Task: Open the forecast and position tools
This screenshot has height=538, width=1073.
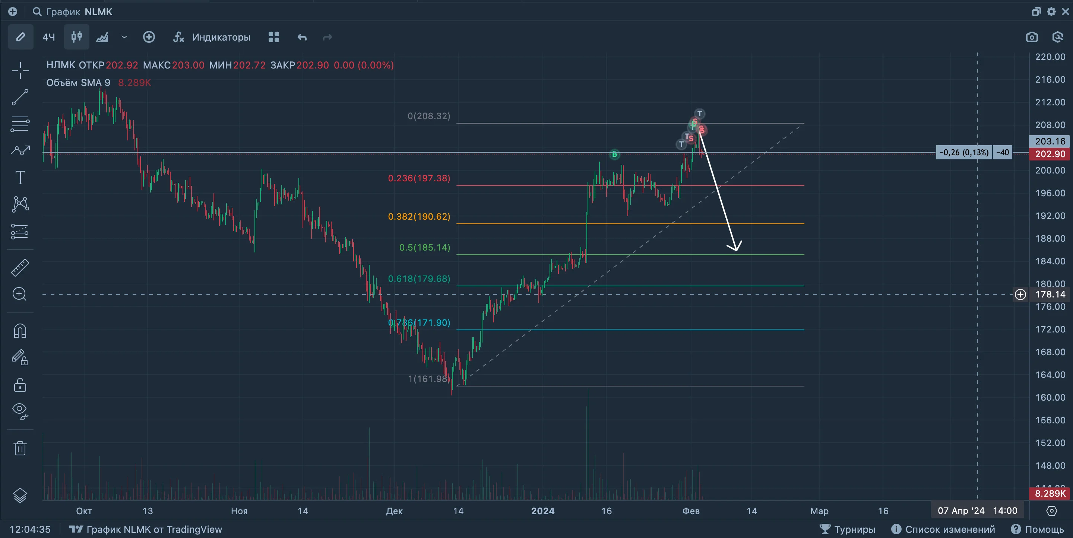Action: [x=20, y=232]
